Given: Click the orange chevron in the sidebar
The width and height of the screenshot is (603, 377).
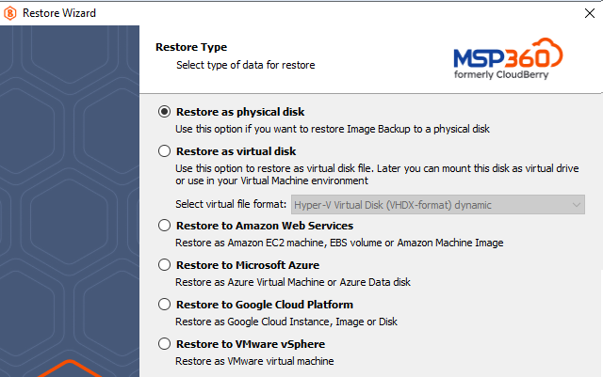Looking at the screenshot, I should pos(70,369).
